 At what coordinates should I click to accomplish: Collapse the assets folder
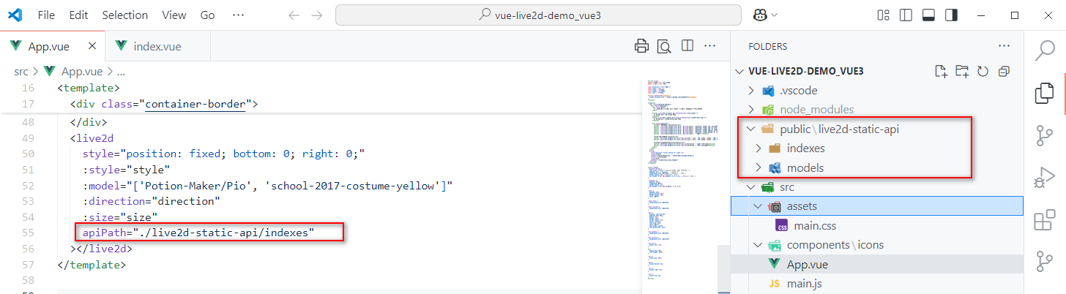[757, 206]
